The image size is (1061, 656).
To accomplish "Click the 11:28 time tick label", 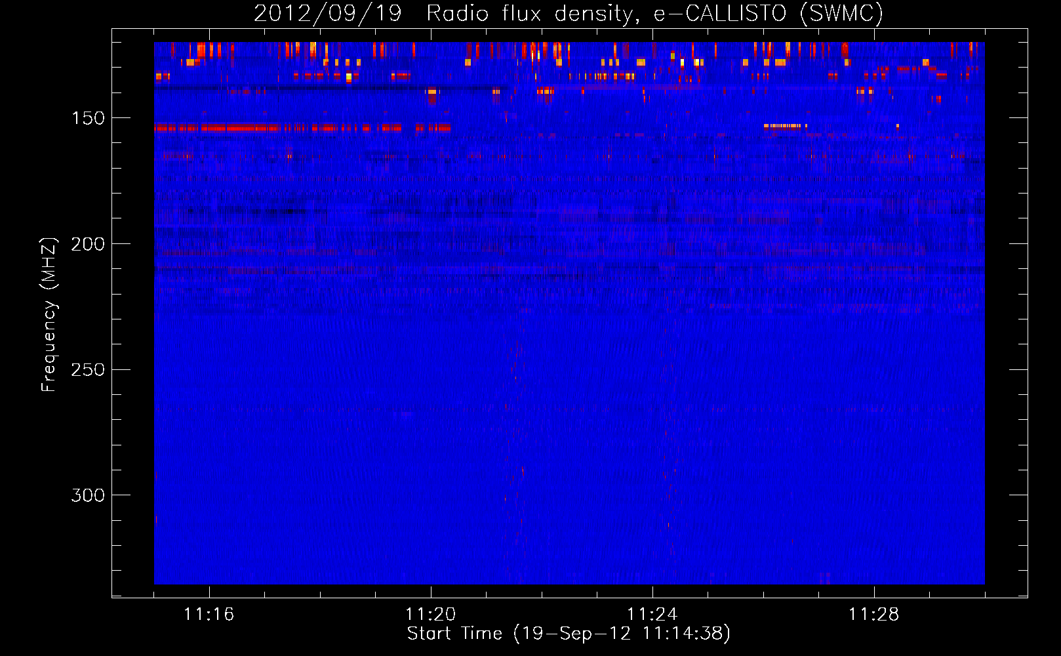I will [x=874, y=614].
